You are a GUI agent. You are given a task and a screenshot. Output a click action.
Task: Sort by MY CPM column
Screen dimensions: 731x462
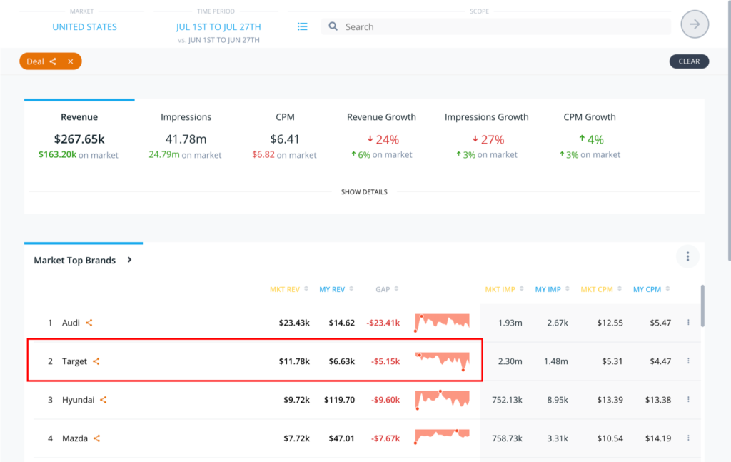tap(651, 289)
